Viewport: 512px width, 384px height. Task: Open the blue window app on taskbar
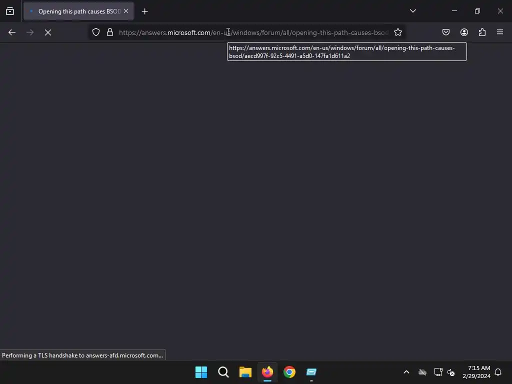tap(311, 372)
